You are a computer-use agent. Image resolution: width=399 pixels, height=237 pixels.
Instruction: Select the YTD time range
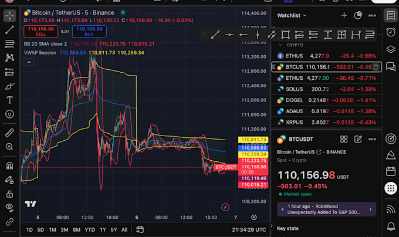coord(90,229)
